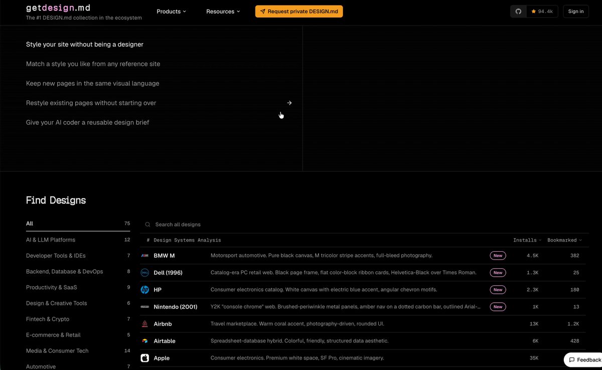
Task: Click the arrow next to Restyle existing pages
Action: 289,103
